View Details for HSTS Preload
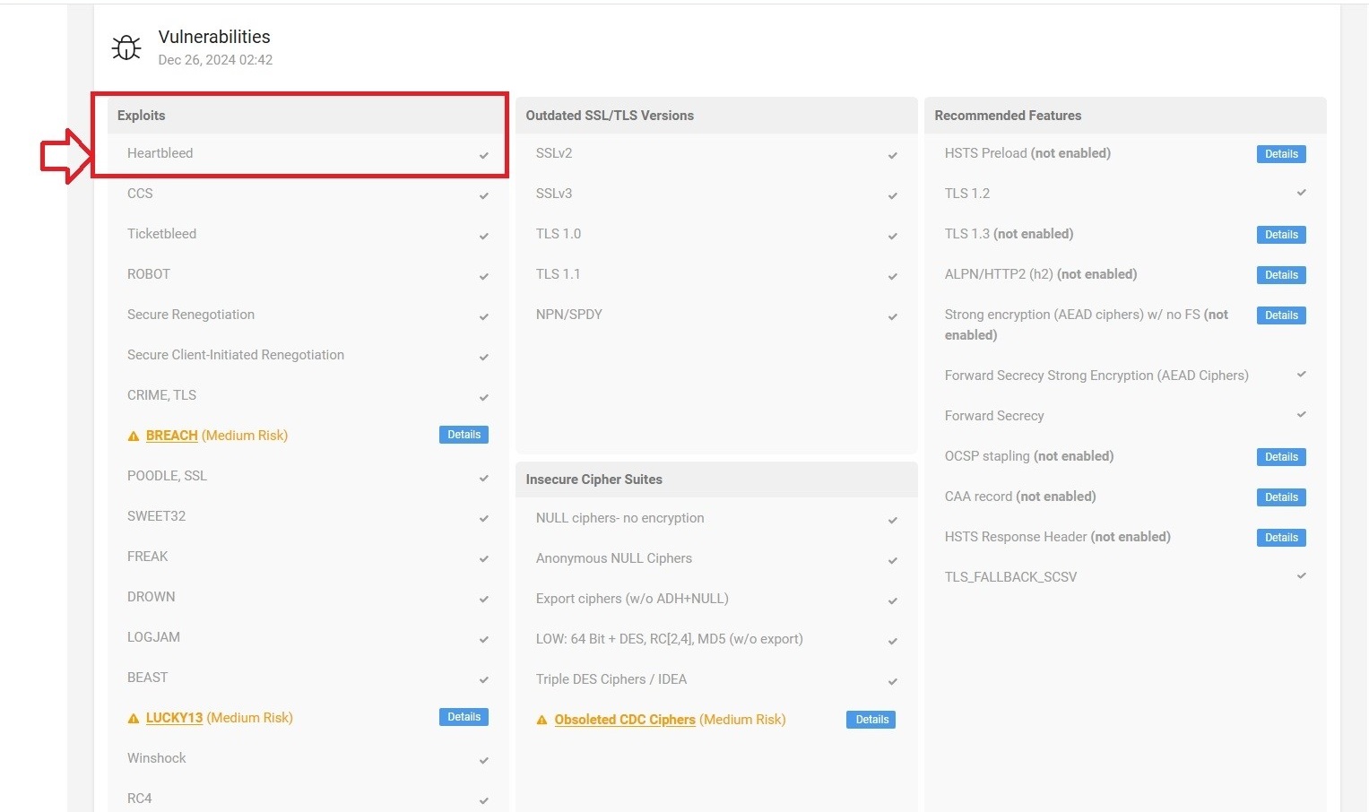The image size is (1369, 812). pyautogui.click(x=1281, y=154)
